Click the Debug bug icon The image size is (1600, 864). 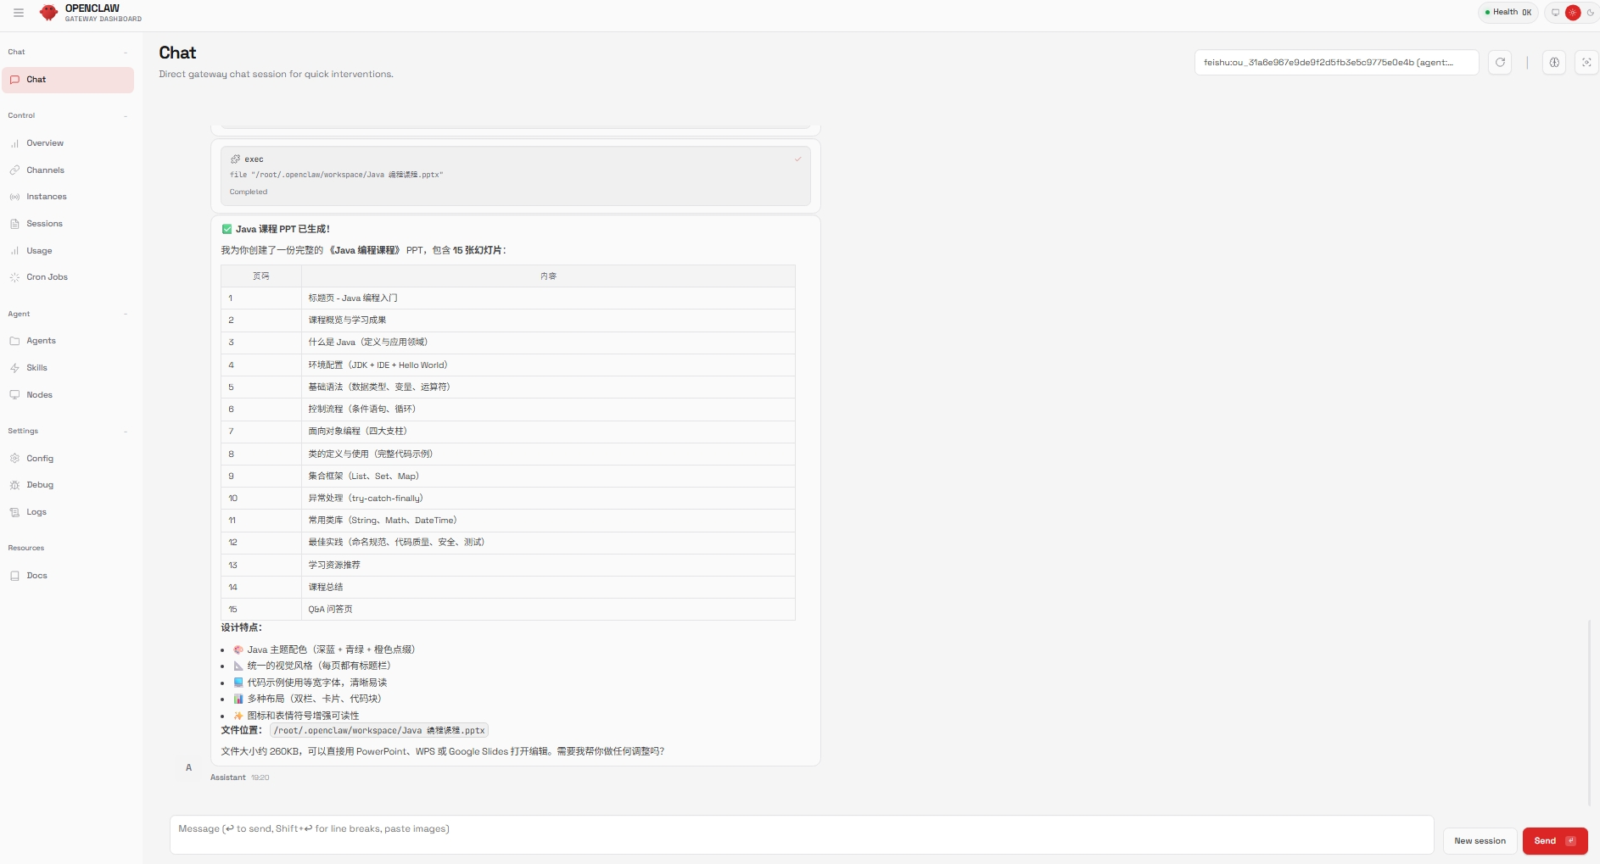(14, 485)
